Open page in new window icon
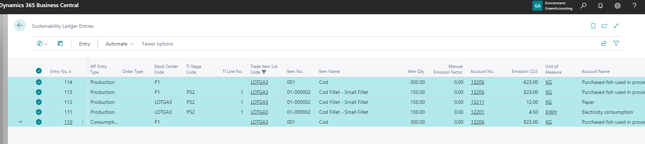 tap(605, 26)
